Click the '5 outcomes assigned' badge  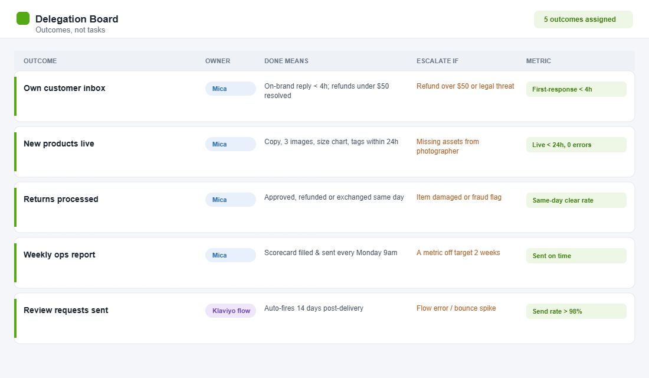pyautogui.click(x=583, y=19)
